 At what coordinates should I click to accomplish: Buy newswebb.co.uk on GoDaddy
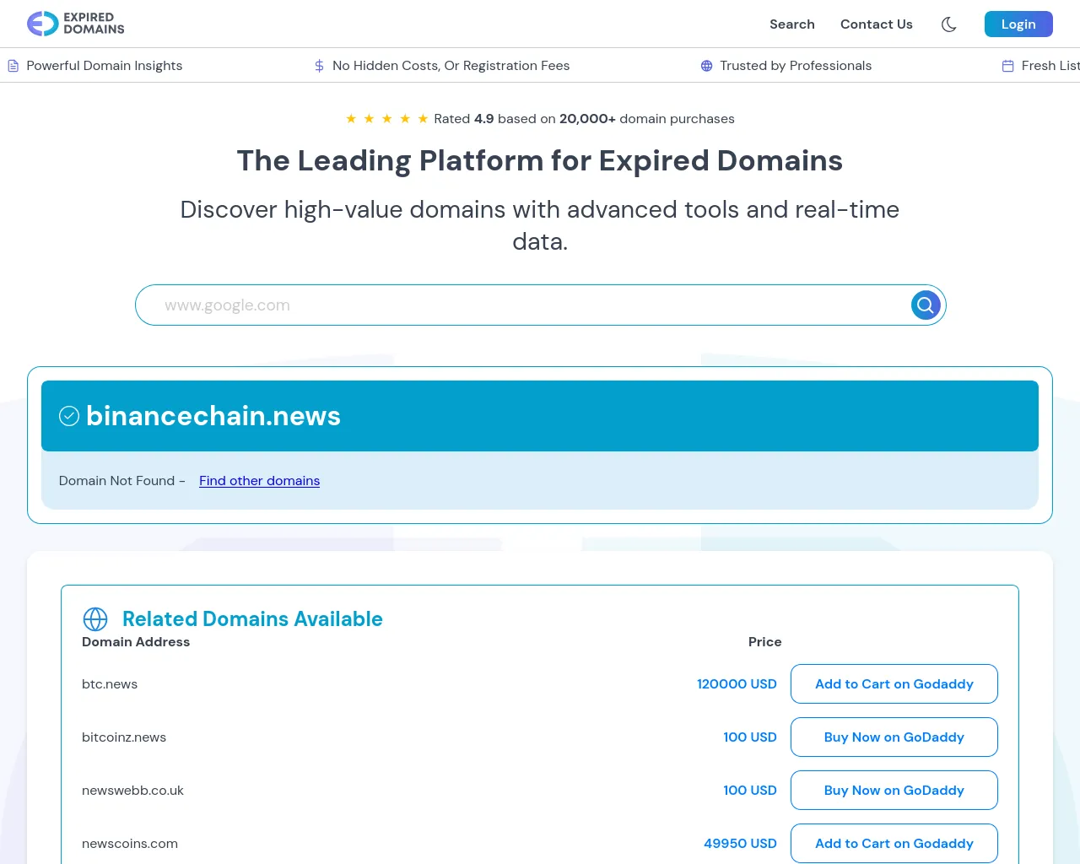(x=894, y=791)
